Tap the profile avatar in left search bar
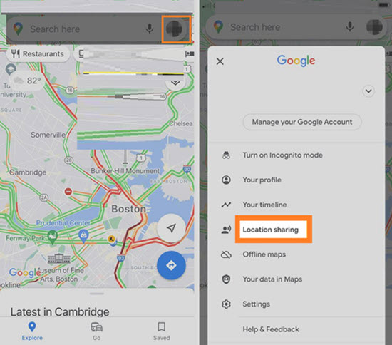 (174, 29)
